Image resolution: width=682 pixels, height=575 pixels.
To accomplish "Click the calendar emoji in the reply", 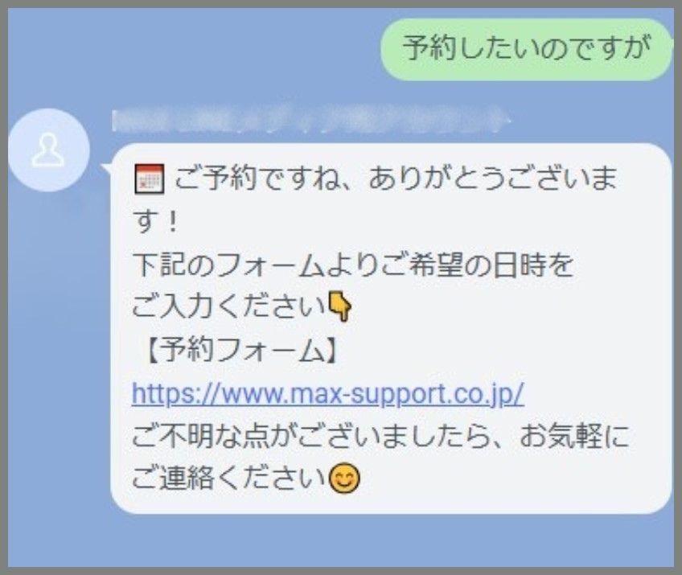I will pyautogui.click(x=149, y=179).
